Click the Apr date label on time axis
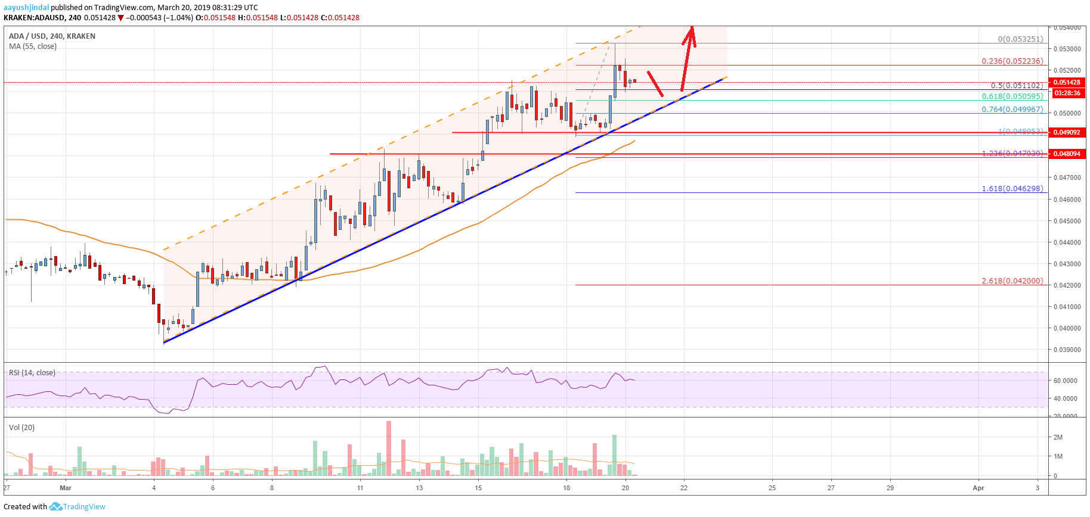The width and height of the screenshot is (1090, 517). [978, 488]
